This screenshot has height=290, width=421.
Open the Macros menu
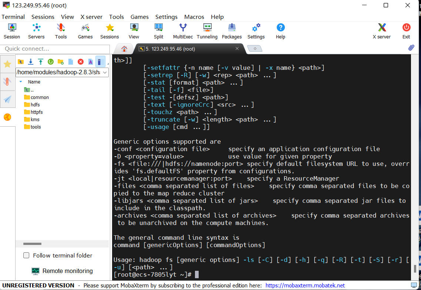[194, 17]
